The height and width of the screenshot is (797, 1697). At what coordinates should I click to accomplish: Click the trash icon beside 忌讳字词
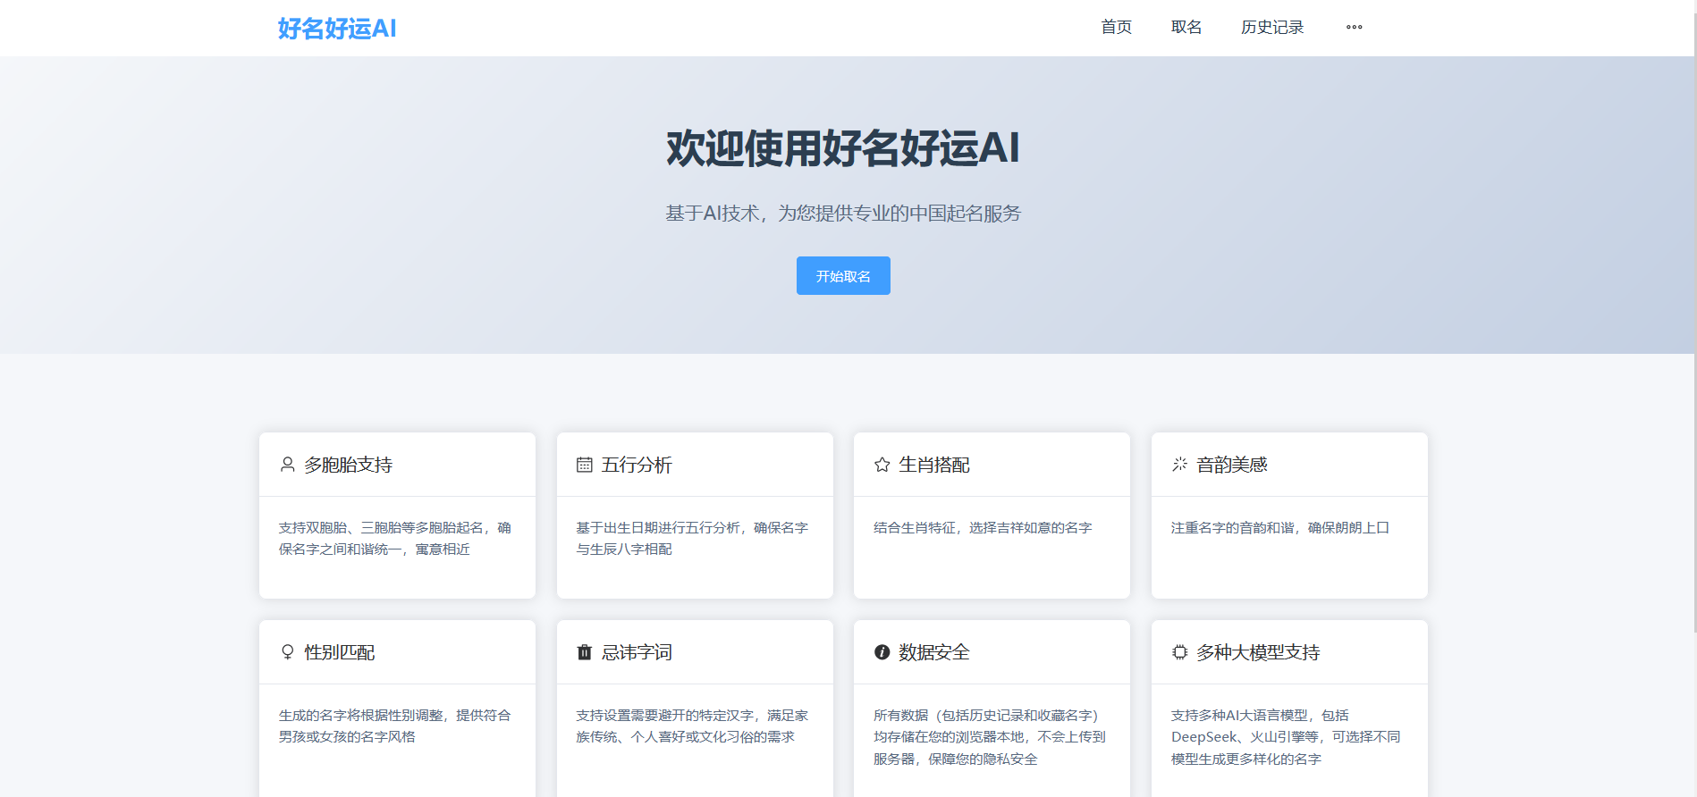click(x=585, y=652)
